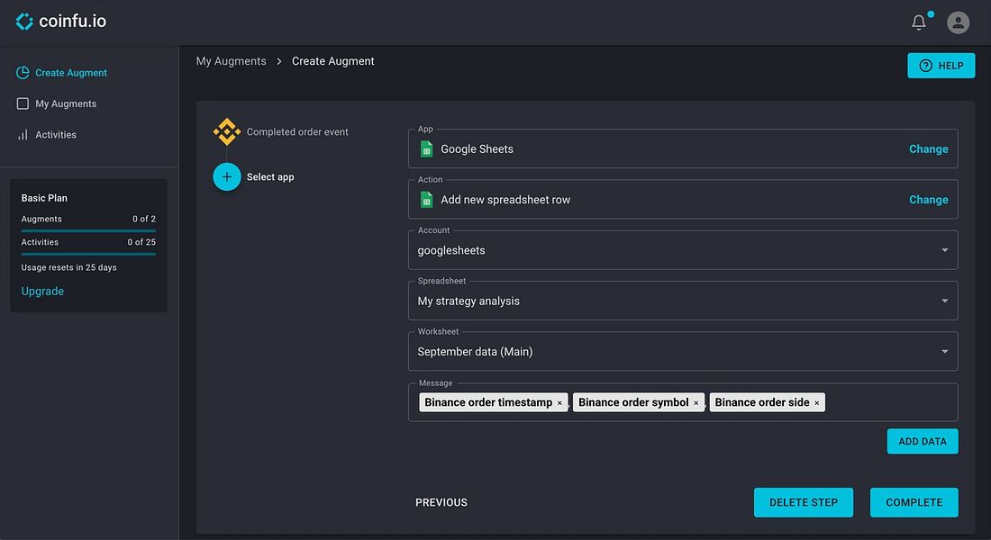Click the COMPLETE button
991x540 pixels.
(914, 503)
